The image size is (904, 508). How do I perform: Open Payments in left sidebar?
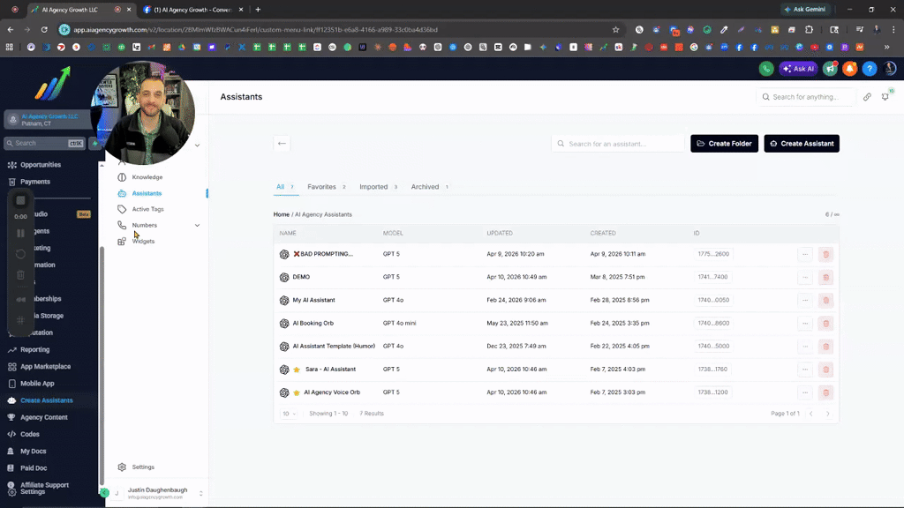tap(35, 182)
